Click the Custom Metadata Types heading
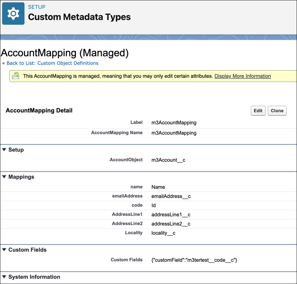This screenshot has height=284, width=297. coord(80,17)
